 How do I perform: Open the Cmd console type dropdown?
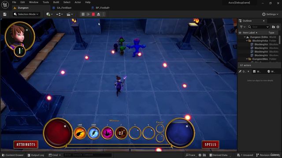(55, 155)
